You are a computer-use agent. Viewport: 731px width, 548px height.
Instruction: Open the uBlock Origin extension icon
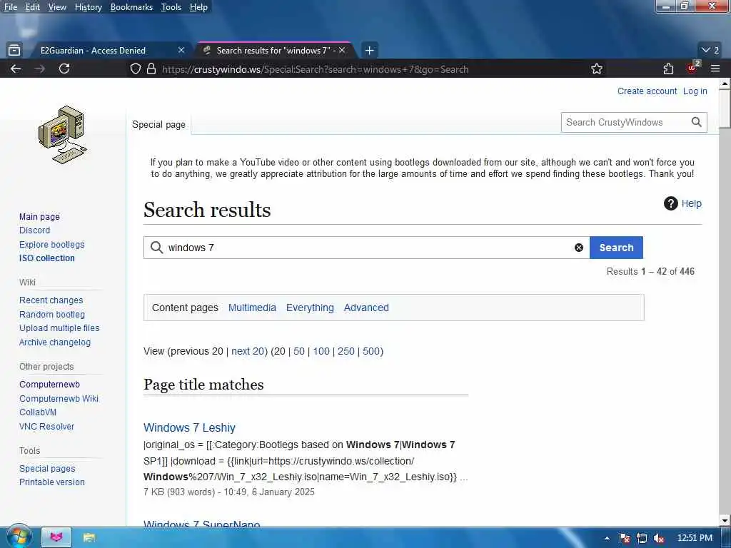(692, 68)
